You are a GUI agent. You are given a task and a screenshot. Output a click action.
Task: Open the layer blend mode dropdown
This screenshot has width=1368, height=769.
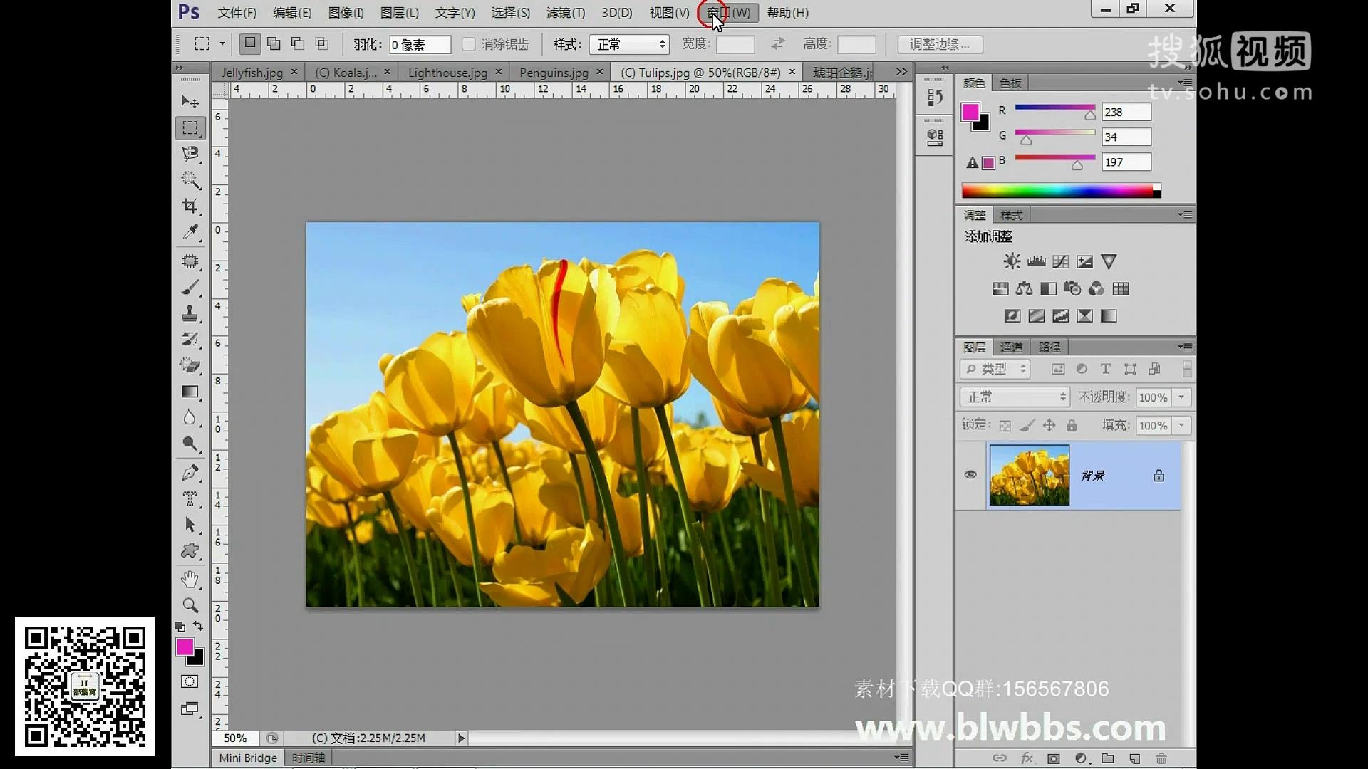click(1014, 397)
